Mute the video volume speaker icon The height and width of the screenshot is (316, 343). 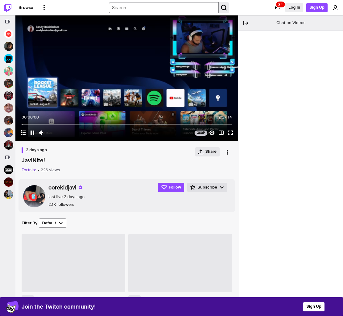click(x=41, y=133)
